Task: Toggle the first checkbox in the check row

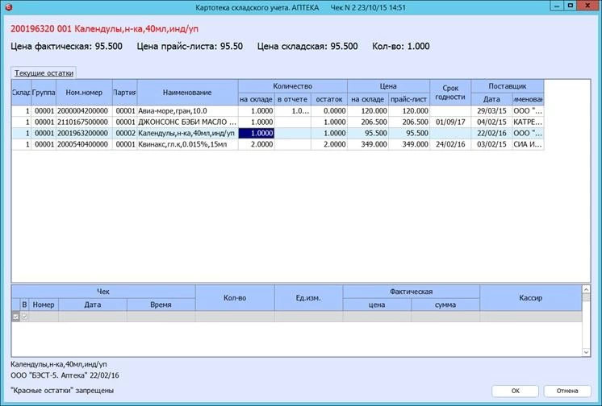Action: 16,317
